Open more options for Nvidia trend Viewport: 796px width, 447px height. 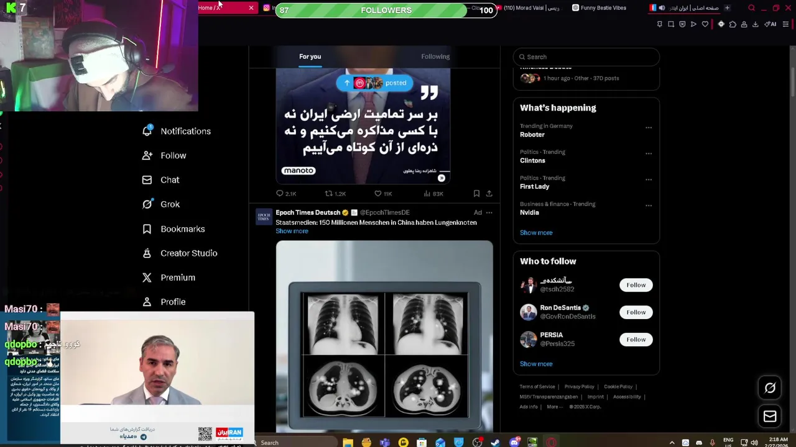tap(649, 205)
